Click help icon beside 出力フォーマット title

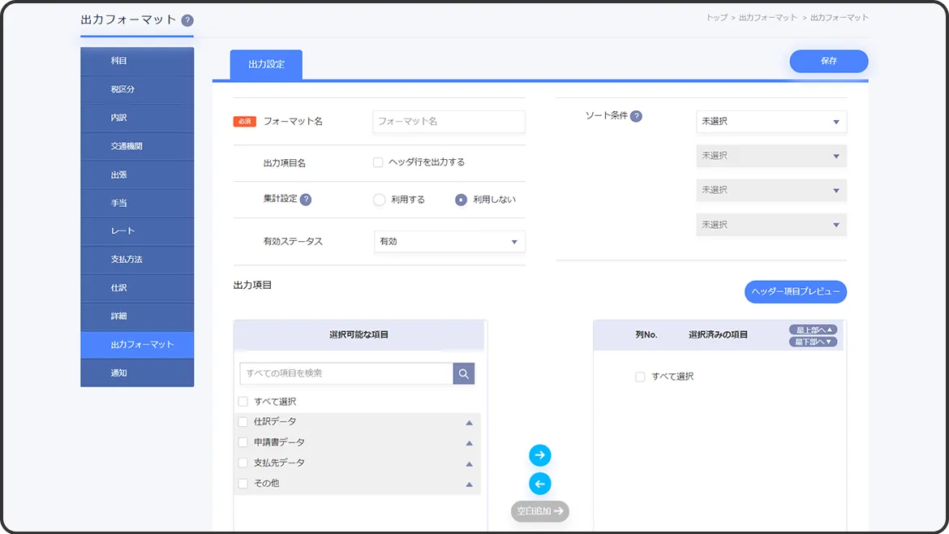point(187,20)
